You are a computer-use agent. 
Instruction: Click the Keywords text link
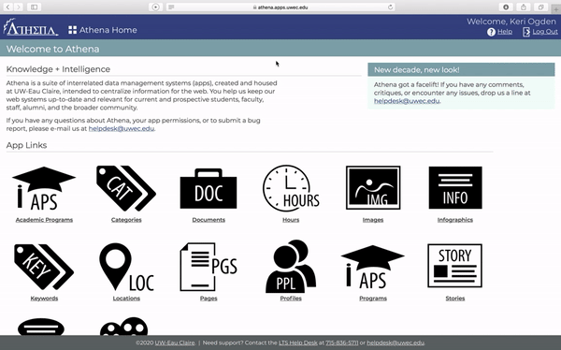[44, 298]
